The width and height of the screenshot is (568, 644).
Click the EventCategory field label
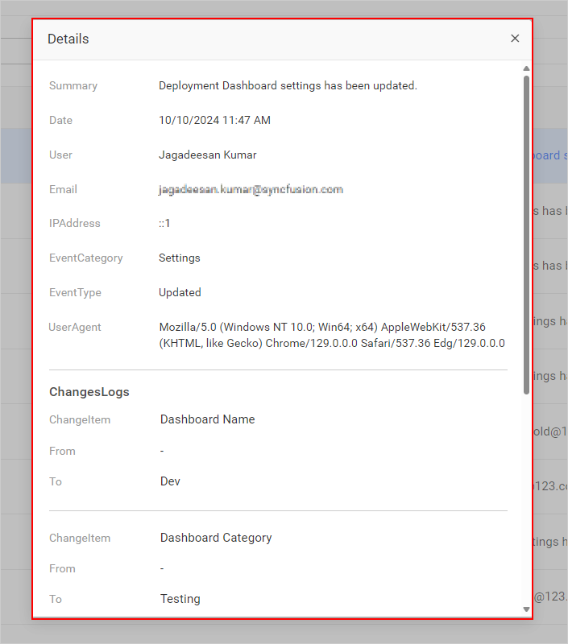click(86, 258)
